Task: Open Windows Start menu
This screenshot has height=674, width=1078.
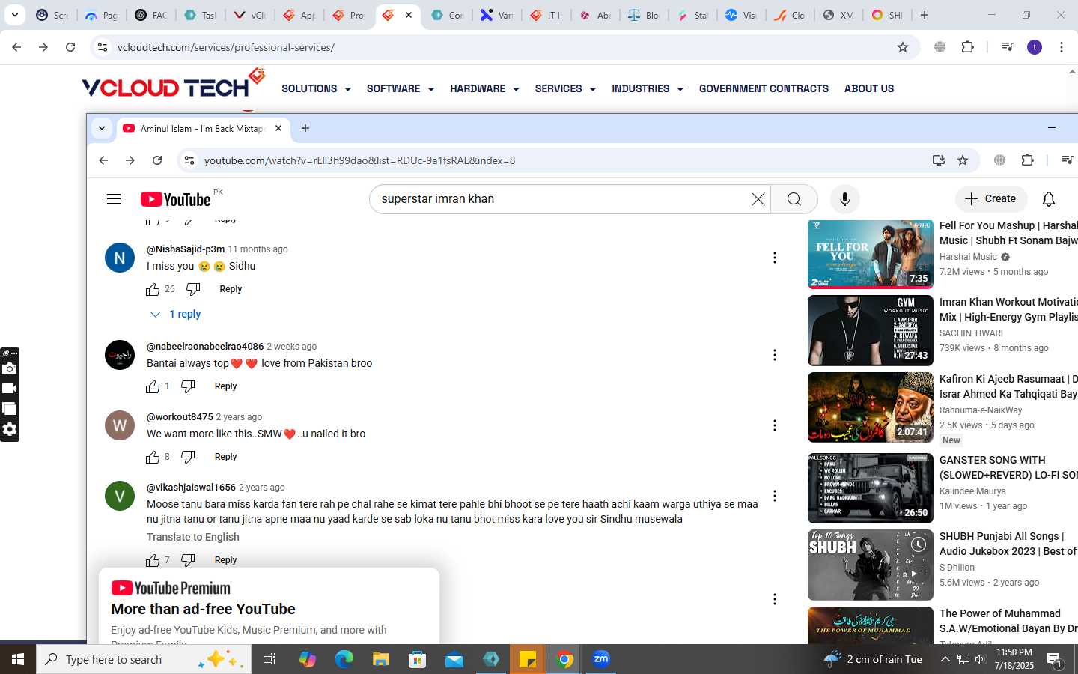Action: click(x=18, y=659)
